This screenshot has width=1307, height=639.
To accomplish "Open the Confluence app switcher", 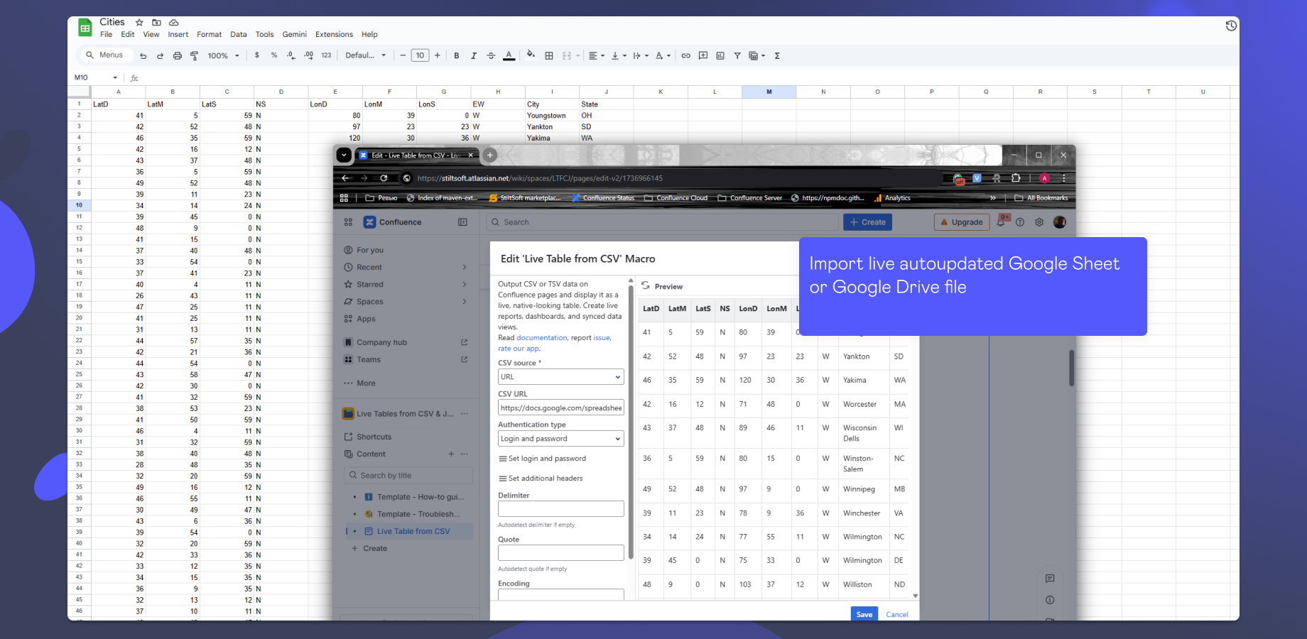I will coord(348,222).
